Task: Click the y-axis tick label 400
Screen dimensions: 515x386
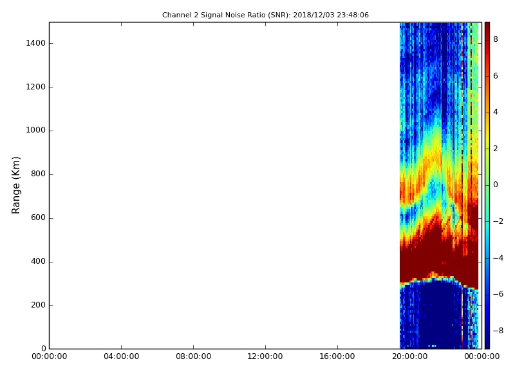Action: click(38, 261)
